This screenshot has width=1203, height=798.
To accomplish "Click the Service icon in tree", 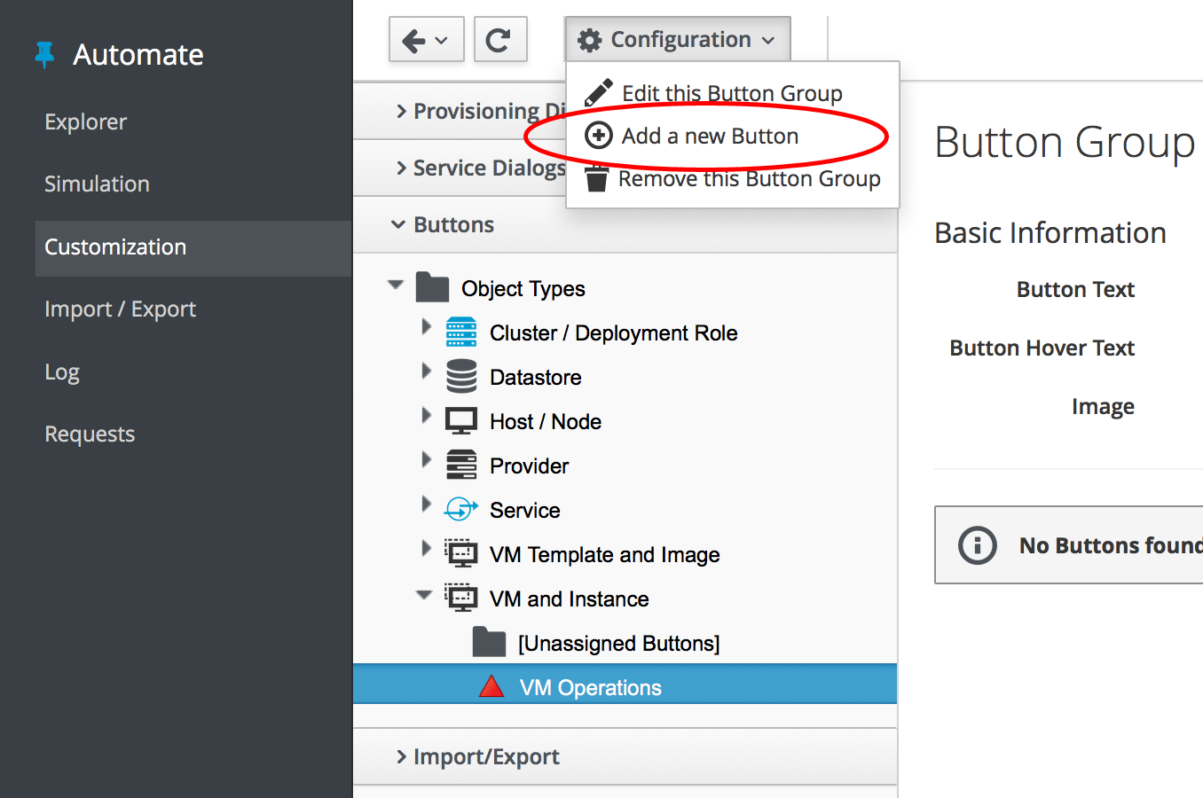I will coord(461,510).
